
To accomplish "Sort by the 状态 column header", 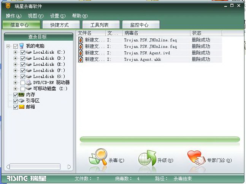I will tap(206, 33).
